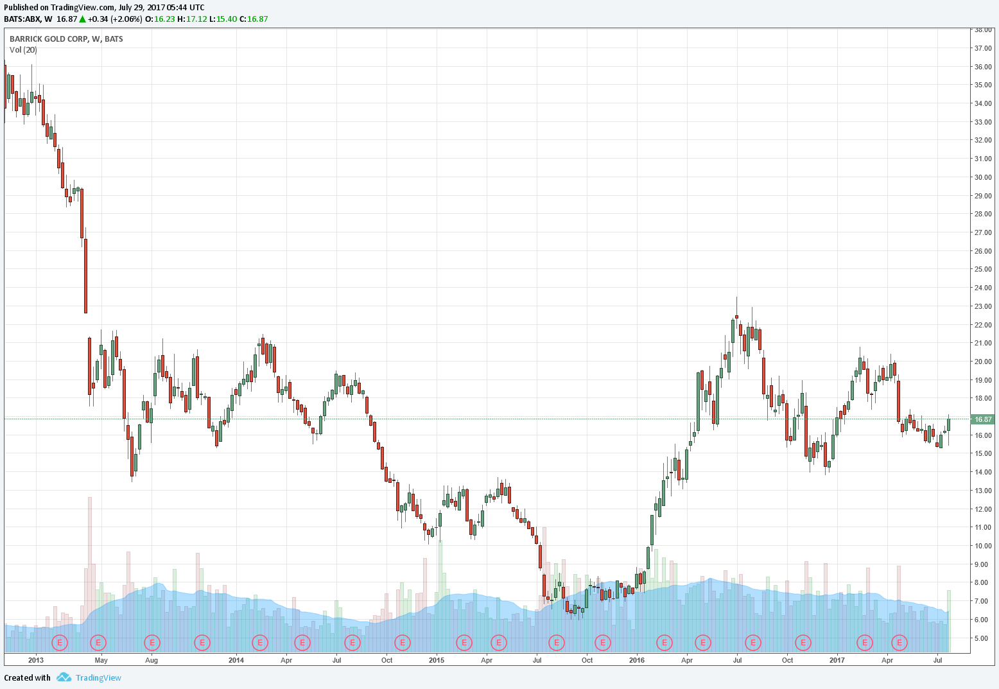
Task: Click the 37.00 price axis label
Action: click(983, 48)
